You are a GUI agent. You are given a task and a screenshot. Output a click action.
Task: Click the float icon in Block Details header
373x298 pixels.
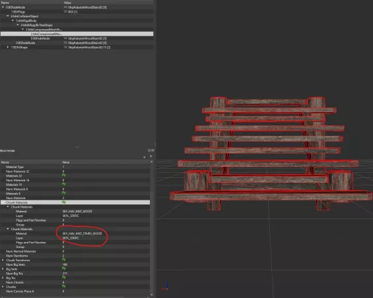(150, 150)
